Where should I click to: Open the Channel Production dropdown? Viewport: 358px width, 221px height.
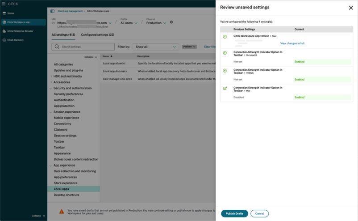pos(156,23)
